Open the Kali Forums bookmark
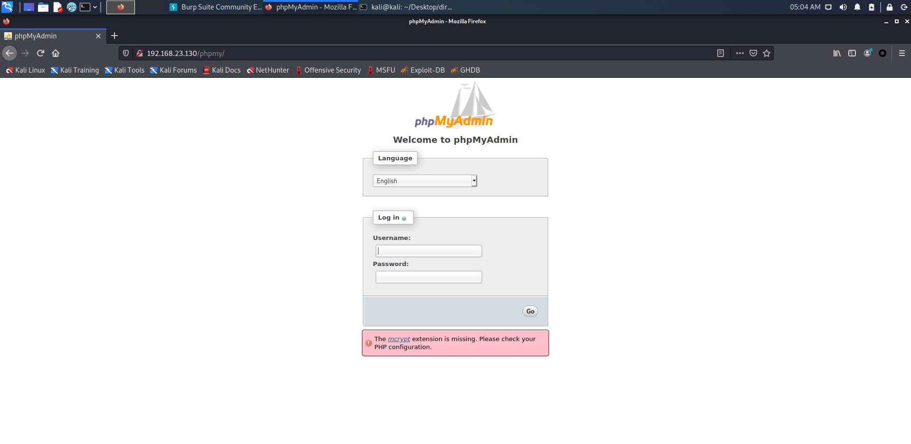The image size is (911, 444). point(173,70)
